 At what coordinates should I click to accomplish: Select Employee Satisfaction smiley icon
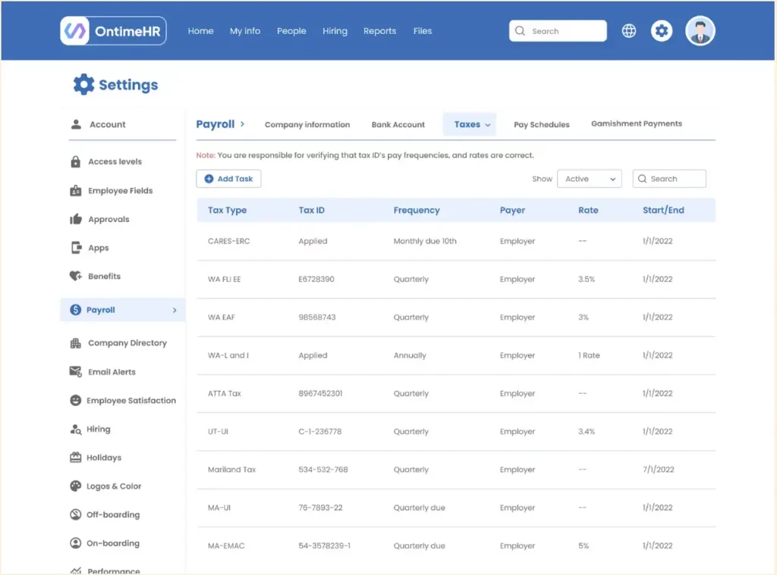[x=76, y=401]
